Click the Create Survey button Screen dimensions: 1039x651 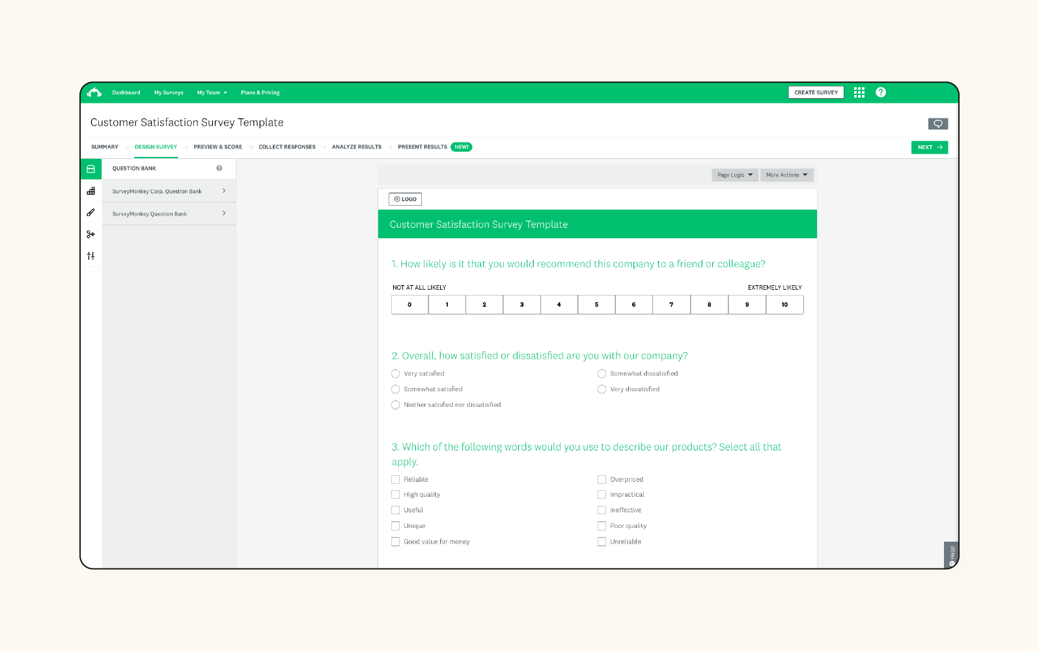[x=816, y=92]
